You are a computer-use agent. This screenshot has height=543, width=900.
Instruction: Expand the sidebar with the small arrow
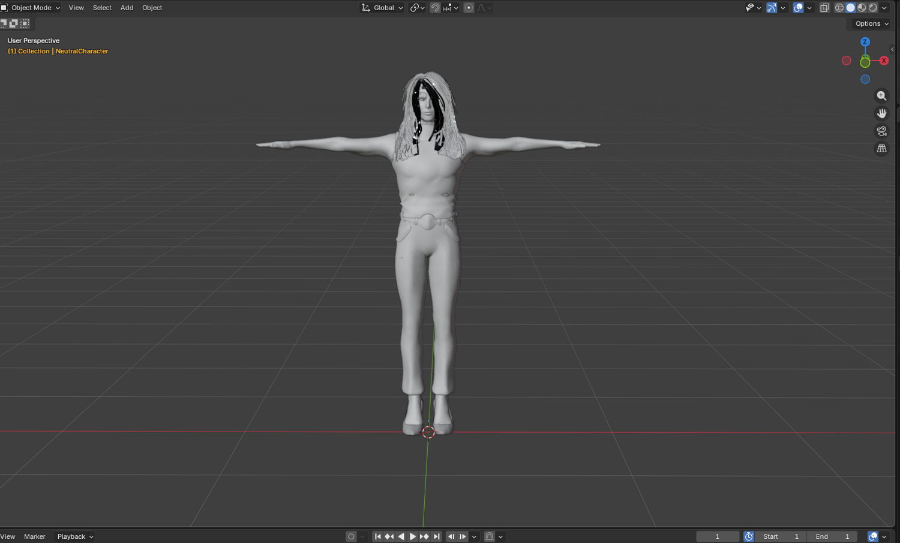pyautogui.click(x=892, y=49)
